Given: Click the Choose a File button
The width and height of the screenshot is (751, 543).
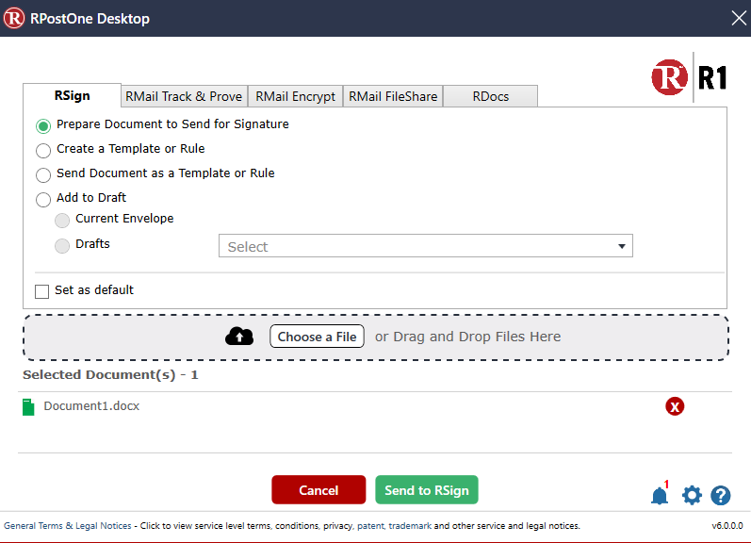Looking at the screenshot, I should (x=317, y=337).
